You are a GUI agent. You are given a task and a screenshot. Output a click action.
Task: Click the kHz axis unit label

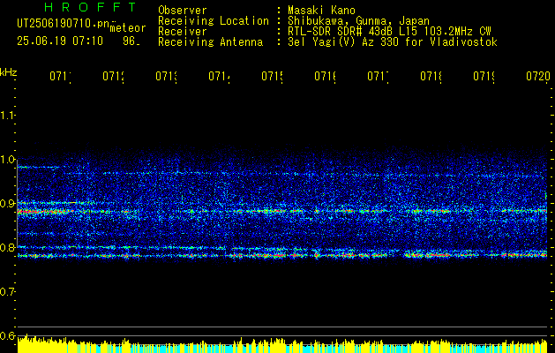tap(8, 72)
